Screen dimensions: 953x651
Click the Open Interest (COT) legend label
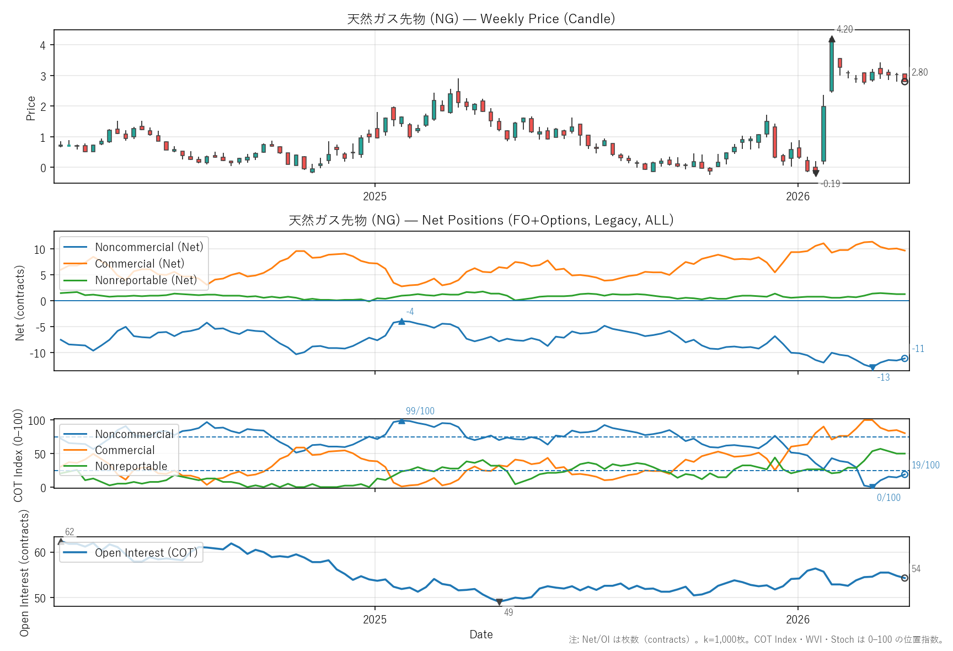[x=146, y=553]
